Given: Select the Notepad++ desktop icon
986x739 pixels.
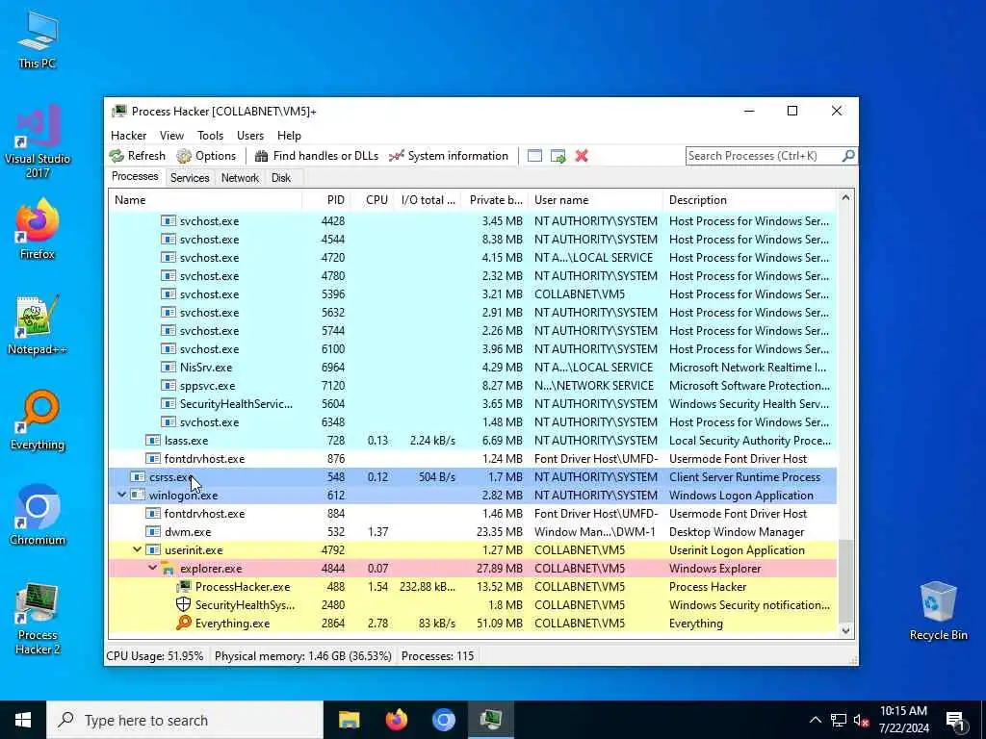Looking at the screenshot, I should point(38,325).
